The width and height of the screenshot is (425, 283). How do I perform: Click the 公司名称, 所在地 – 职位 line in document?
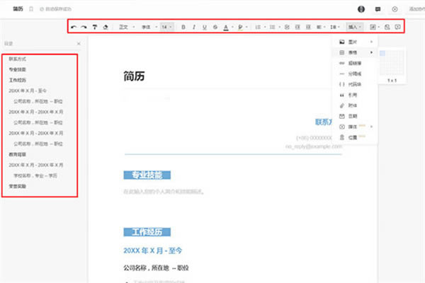pos(156,268)
